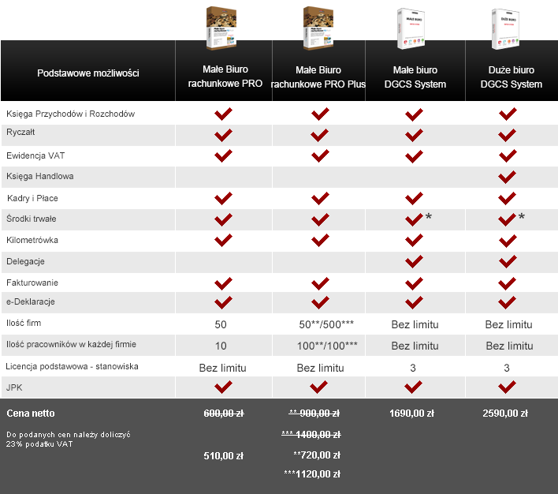This screenshot has height=494, width=558.
Task: Click Księga Handlowa checkmark for Duże biuro
Action: coord(507,177)
